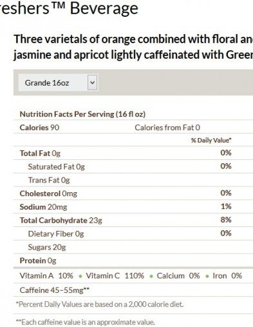
Task: Click the Trans Fat 0g entry
Action: click(x=49, y=180)
